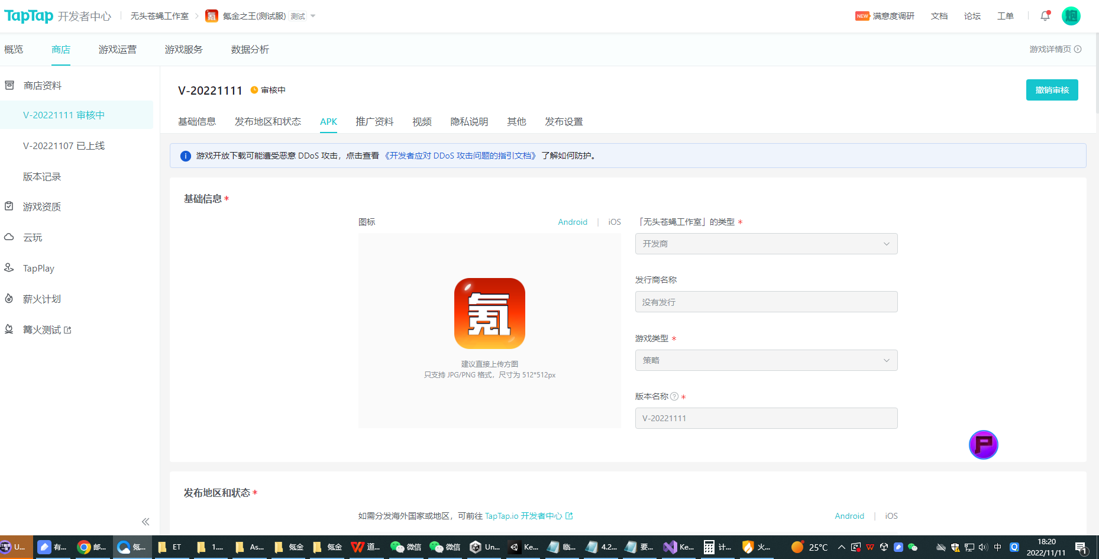Expand the game selector dropdown arrow

pos(313,16)
